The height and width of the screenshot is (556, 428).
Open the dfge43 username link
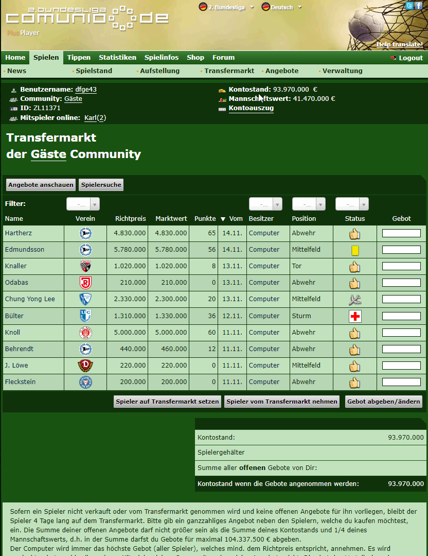click(x=86, y=90)
